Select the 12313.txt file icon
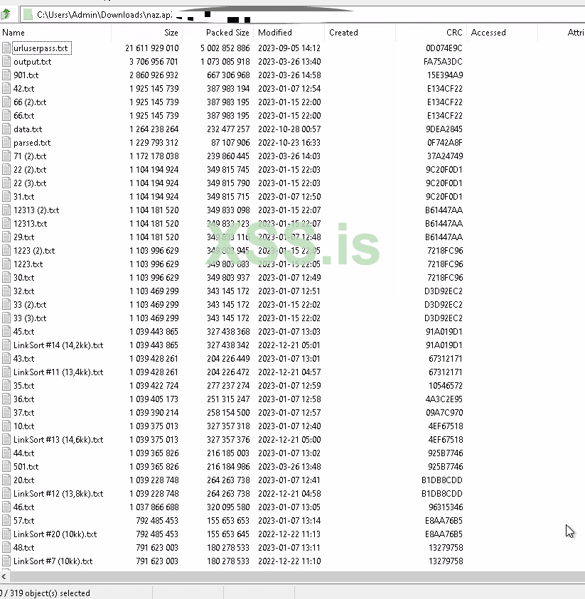 click(6, 224)
